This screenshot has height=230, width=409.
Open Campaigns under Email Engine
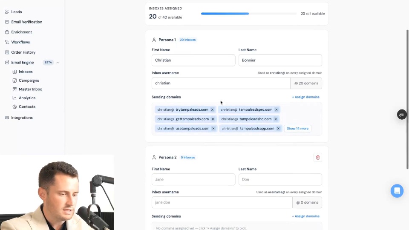click(29, 80)
